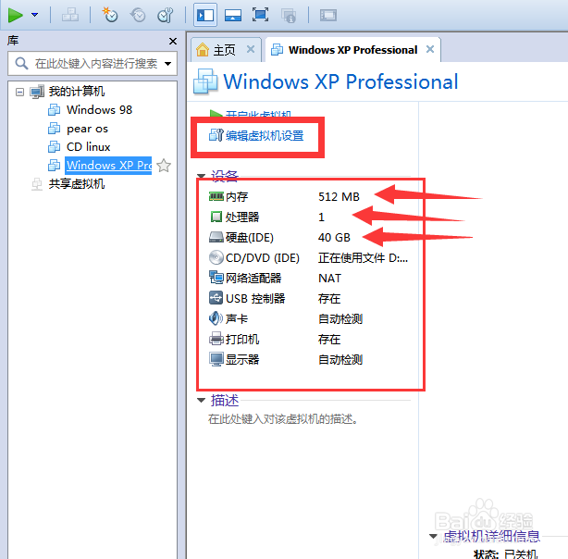568x559 pixels.
Task: Take a snapshot of the virtual machine
Action: (x=110, y=15)
